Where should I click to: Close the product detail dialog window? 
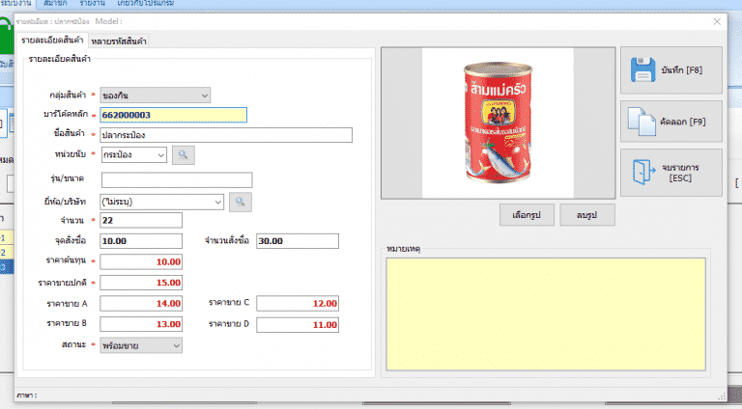click(717, 20)
